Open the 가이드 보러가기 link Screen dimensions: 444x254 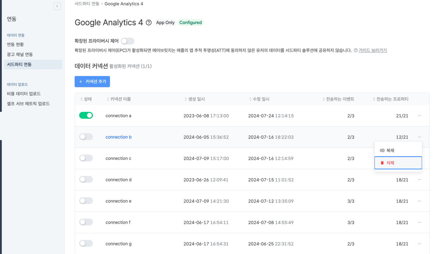pos(373,50)
